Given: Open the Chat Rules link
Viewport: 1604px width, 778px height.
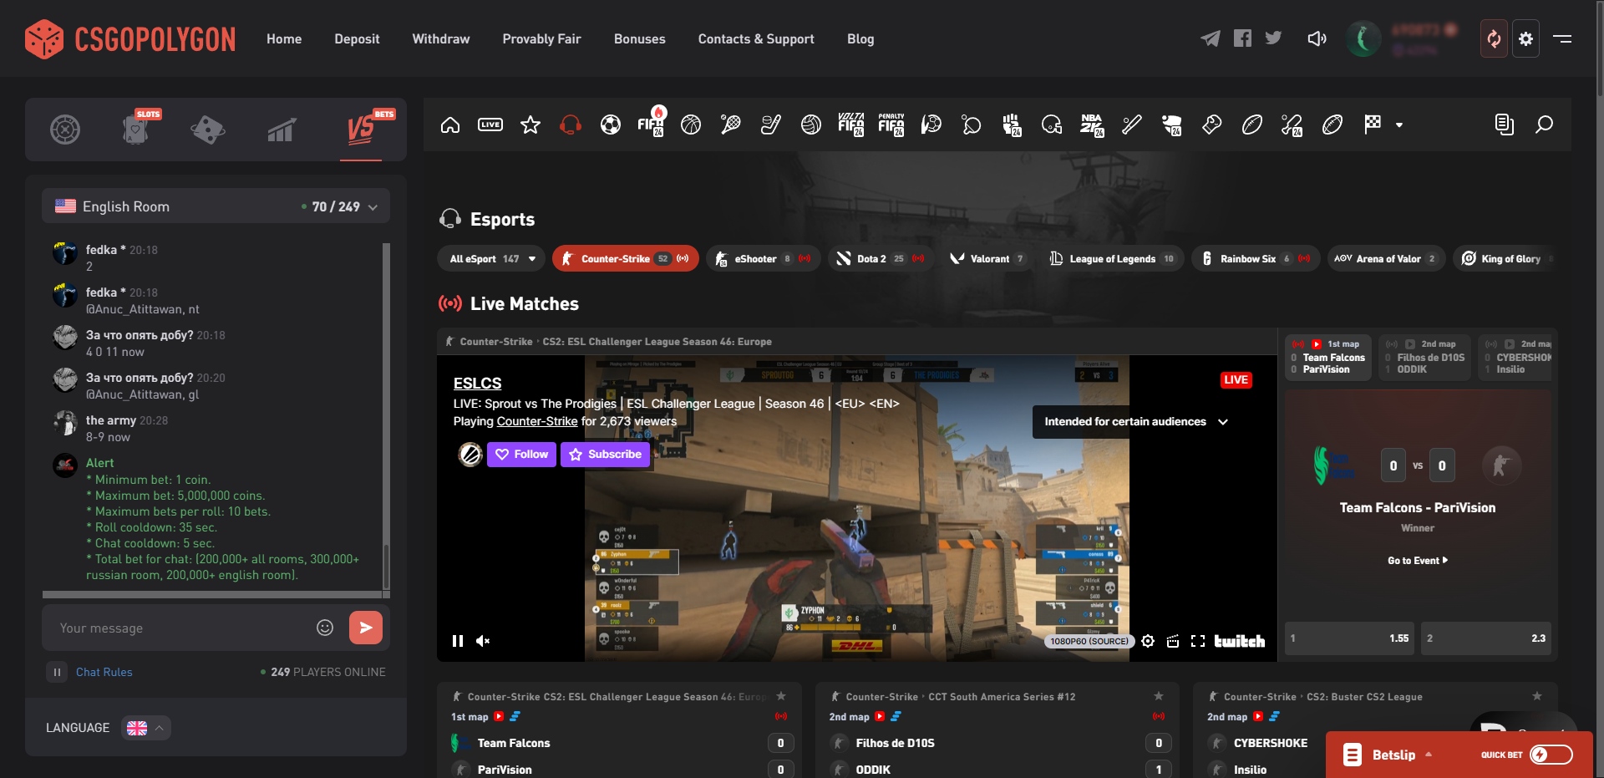Looking at the screenshot, I should coord(104,672).
